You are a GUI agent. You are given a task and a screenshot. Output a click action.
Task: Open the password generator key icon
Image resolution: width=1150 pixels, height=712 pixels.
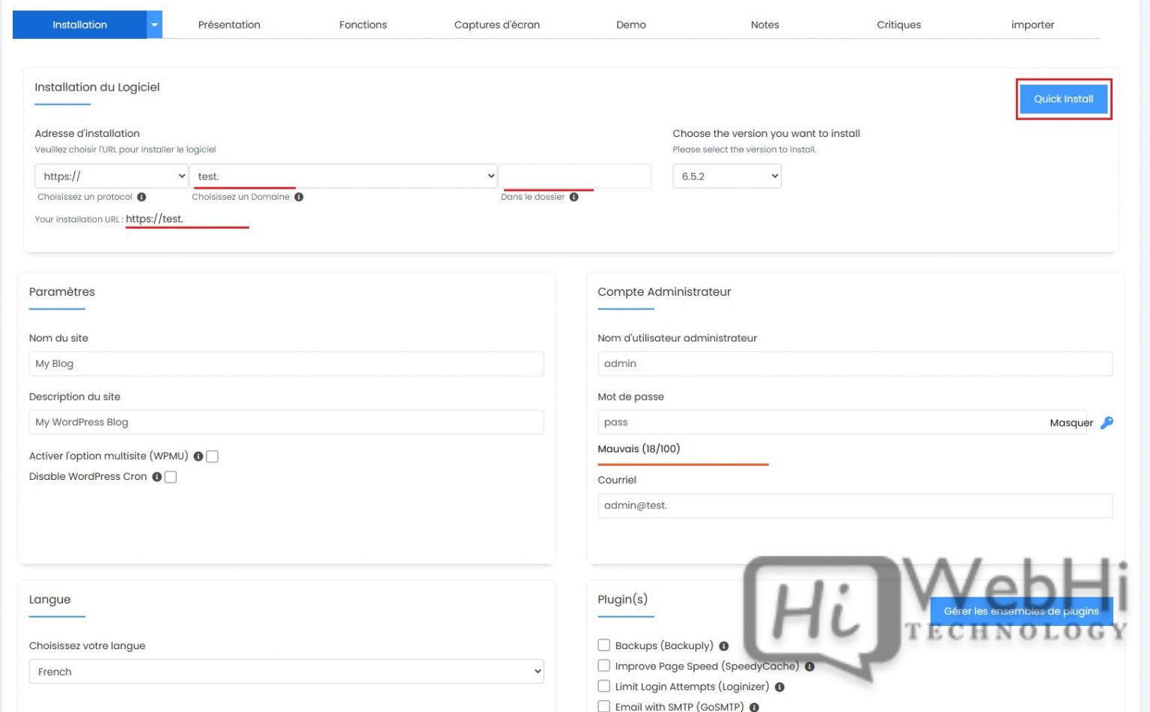[x=1107, y=422]
